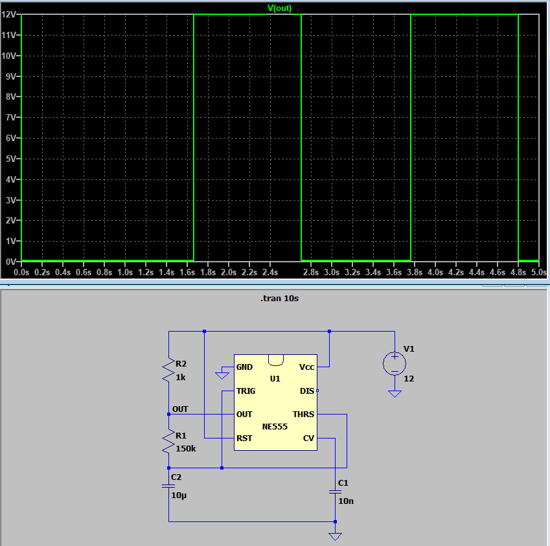Click the ground symbol beside the GND pin

pos(222,375)
